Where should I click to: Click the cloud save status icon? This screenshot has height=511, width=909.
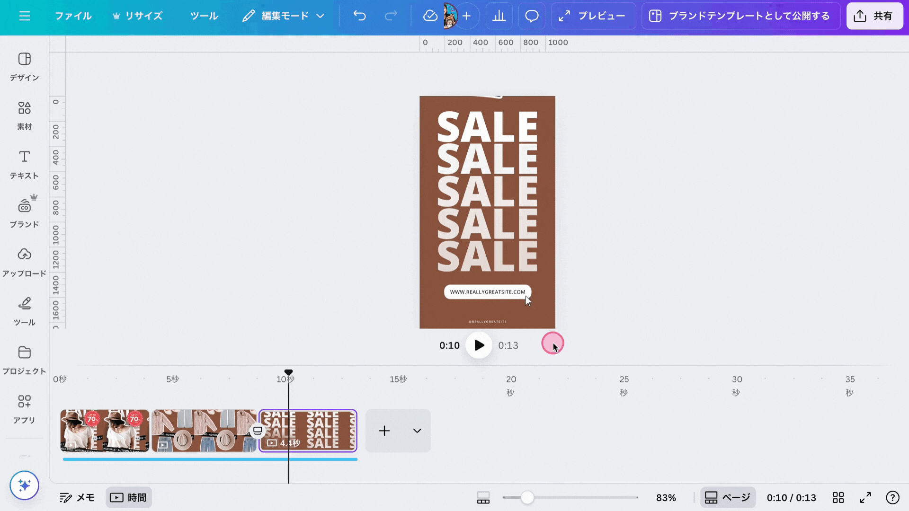[x=430, y=16]
